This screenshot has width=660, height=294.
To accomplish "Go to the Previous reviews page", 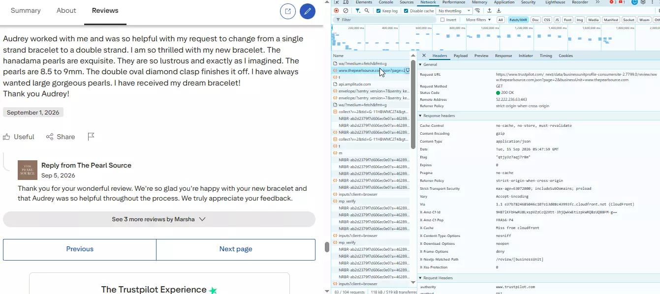I will click(x=80, y=249).
